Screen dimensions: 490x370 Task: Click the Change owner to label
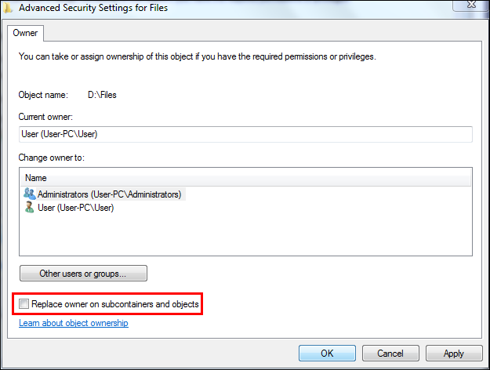[x=51, y=158]
